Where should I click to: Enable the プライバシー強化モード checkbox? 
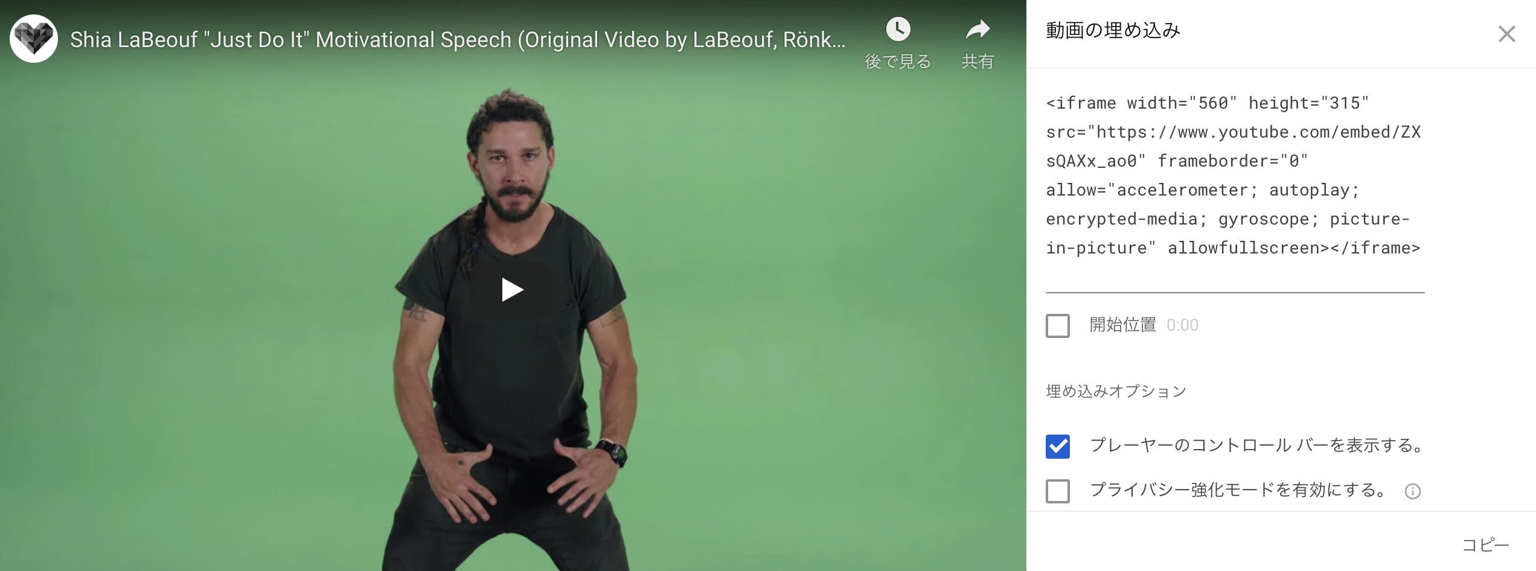click(x=1058, y=491)
